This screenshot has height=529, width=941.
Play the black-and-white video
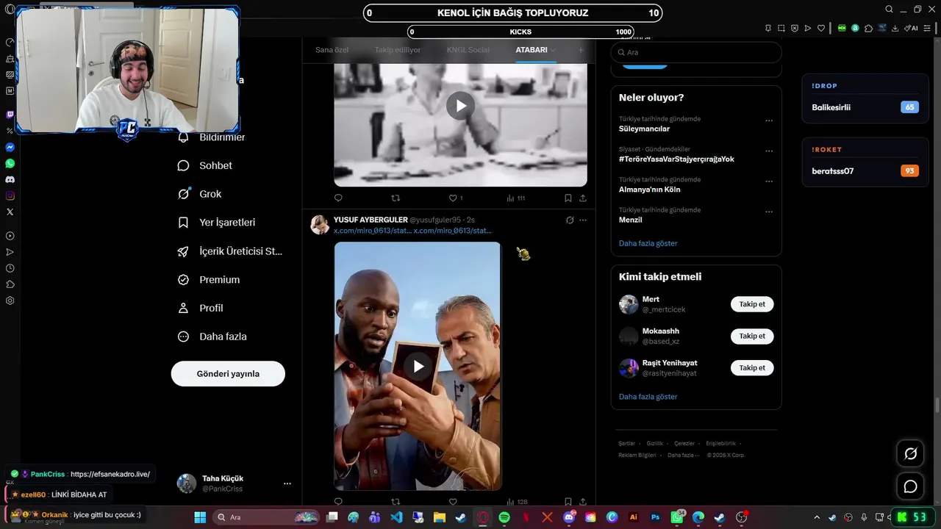pos(461,106)
